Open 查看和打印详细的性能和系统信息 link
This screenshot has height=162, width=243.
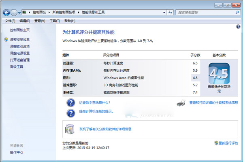tap(213, 102)
